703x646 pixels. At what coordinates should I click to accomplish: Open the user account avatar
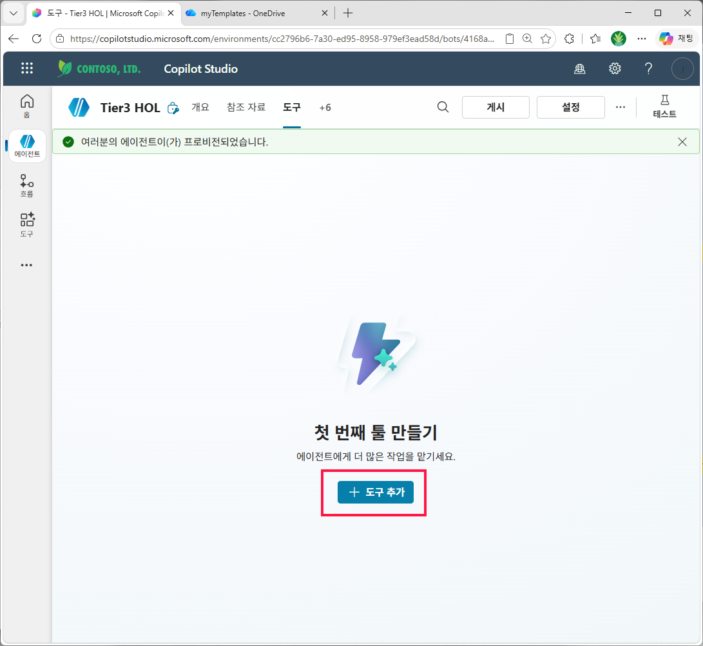tap(682, 68)
